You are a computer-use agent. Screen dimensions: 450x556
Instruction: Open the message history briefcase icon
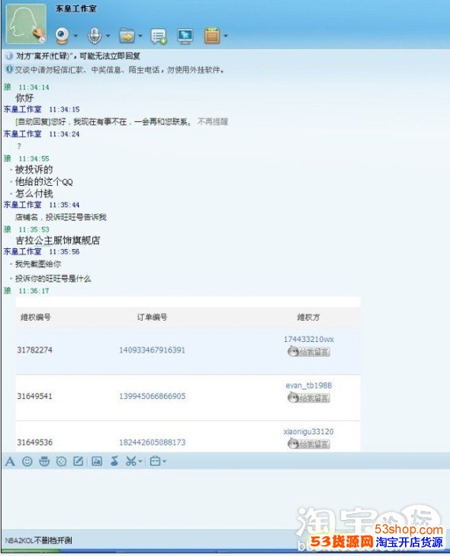point(155,462)
